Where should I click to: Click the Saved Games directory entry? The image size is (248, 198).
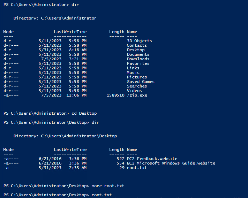[140, 82]
